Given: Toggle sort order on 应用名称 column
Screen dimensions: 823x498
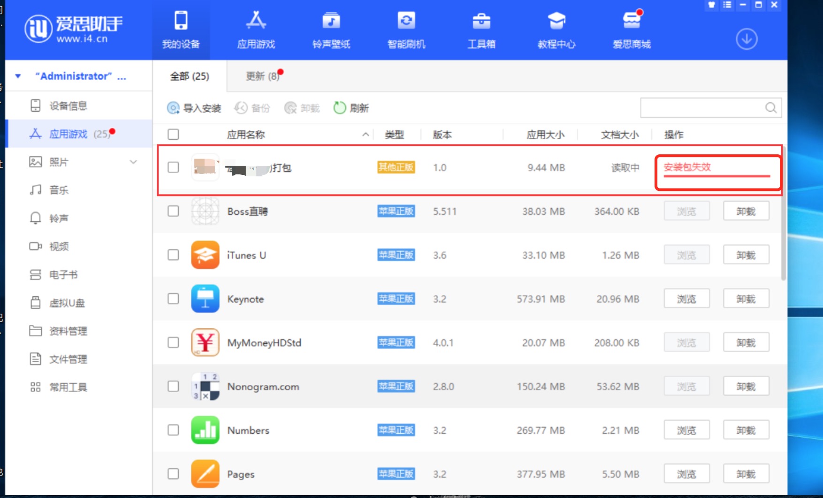Looking at the screenshot, I should click(365, 135).
